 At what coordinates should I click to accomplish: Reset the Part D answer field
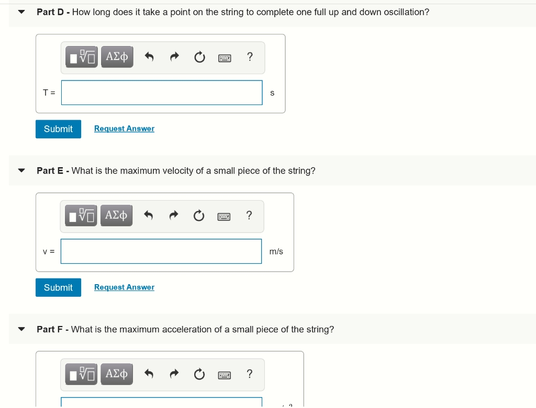click(x=199, y=57)
